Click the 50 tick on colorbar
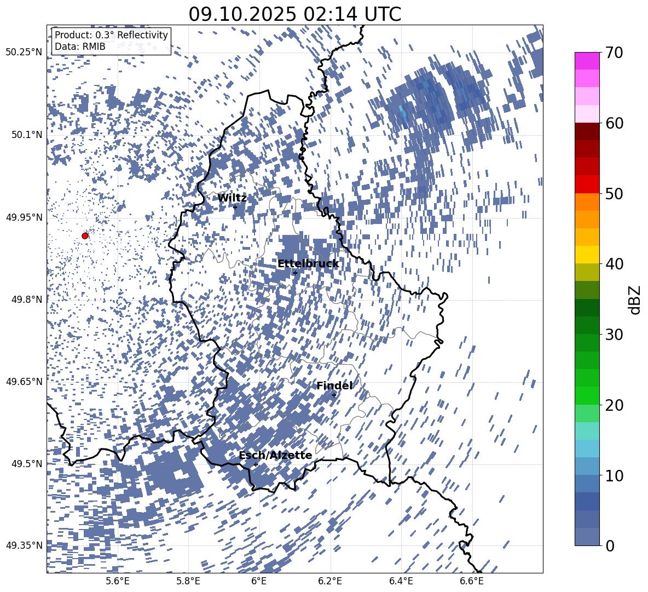 (614, 193)
